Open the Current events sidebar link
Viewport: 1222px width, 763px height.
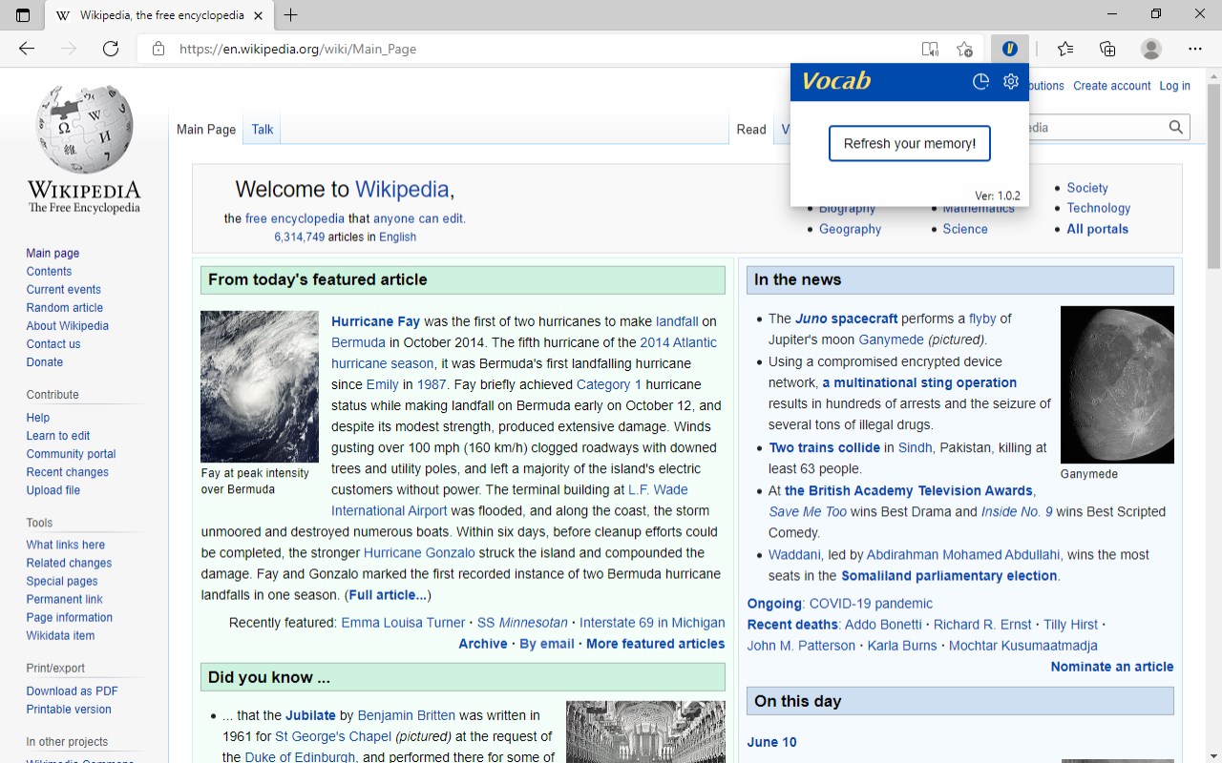pyautogui.click(x=64, y=290)
